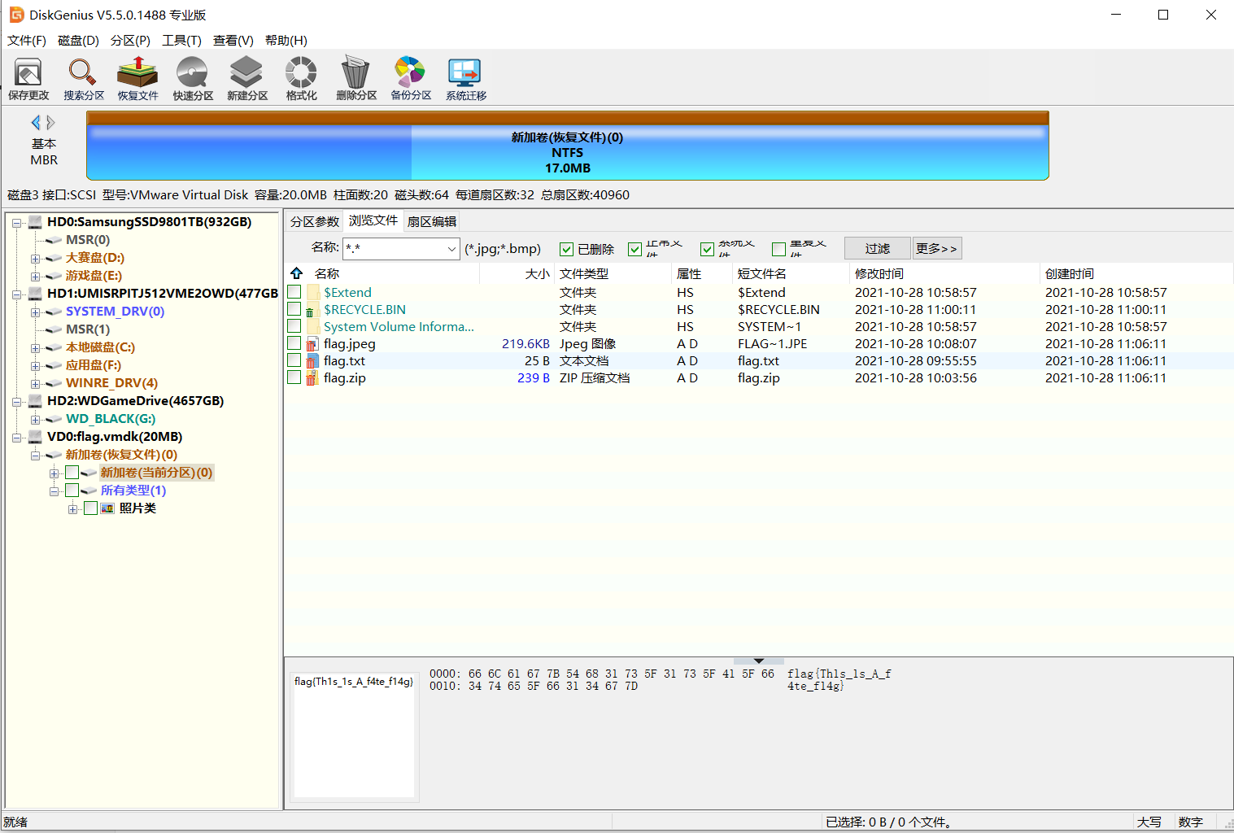The image size is (1234, 833).
Task: Click the HD2:WDGameDrive disk icon
Action: [x=35, y=401]
